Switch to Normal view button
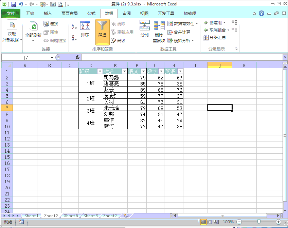This screenshot has width=288, height=228. pos(203,222)
